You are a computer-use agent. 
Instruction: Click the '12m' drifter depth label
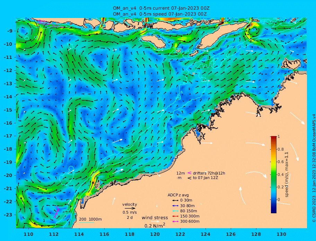[181, 173]
